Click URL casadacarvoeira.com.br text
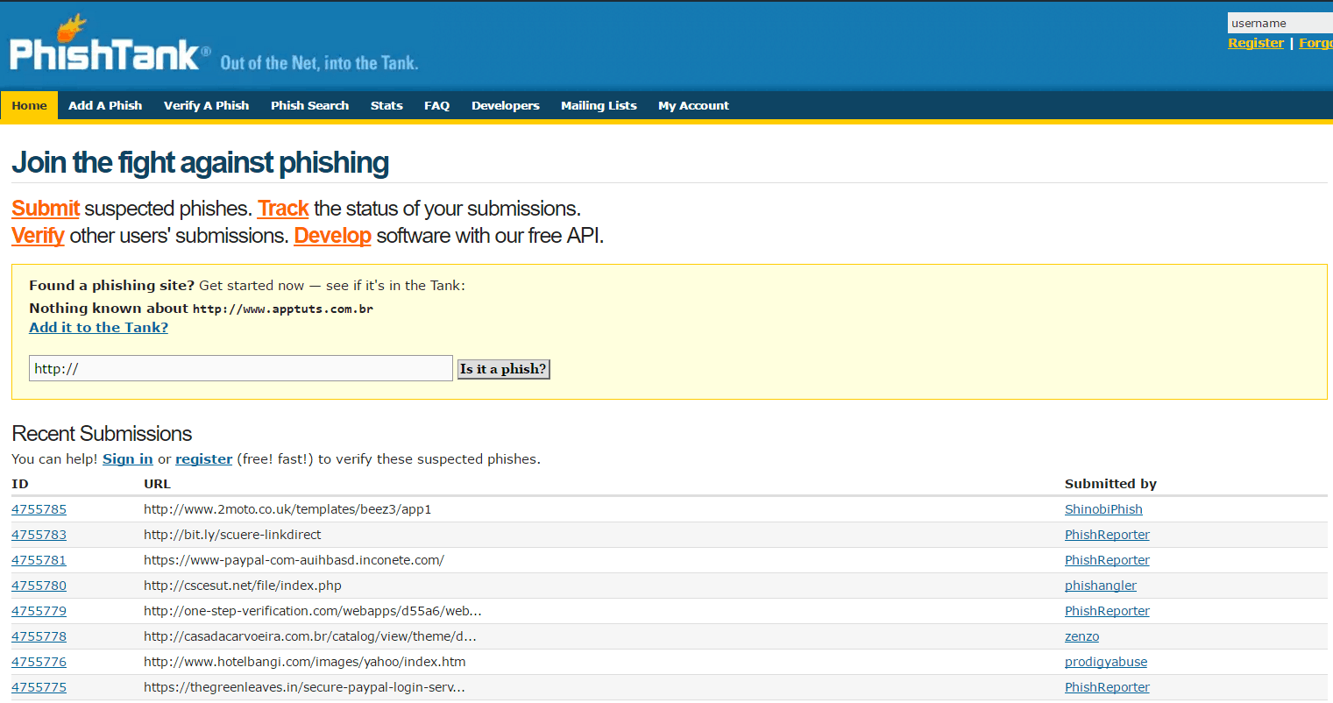Screen dimensions: 1333x703 (x=310, y=636)
